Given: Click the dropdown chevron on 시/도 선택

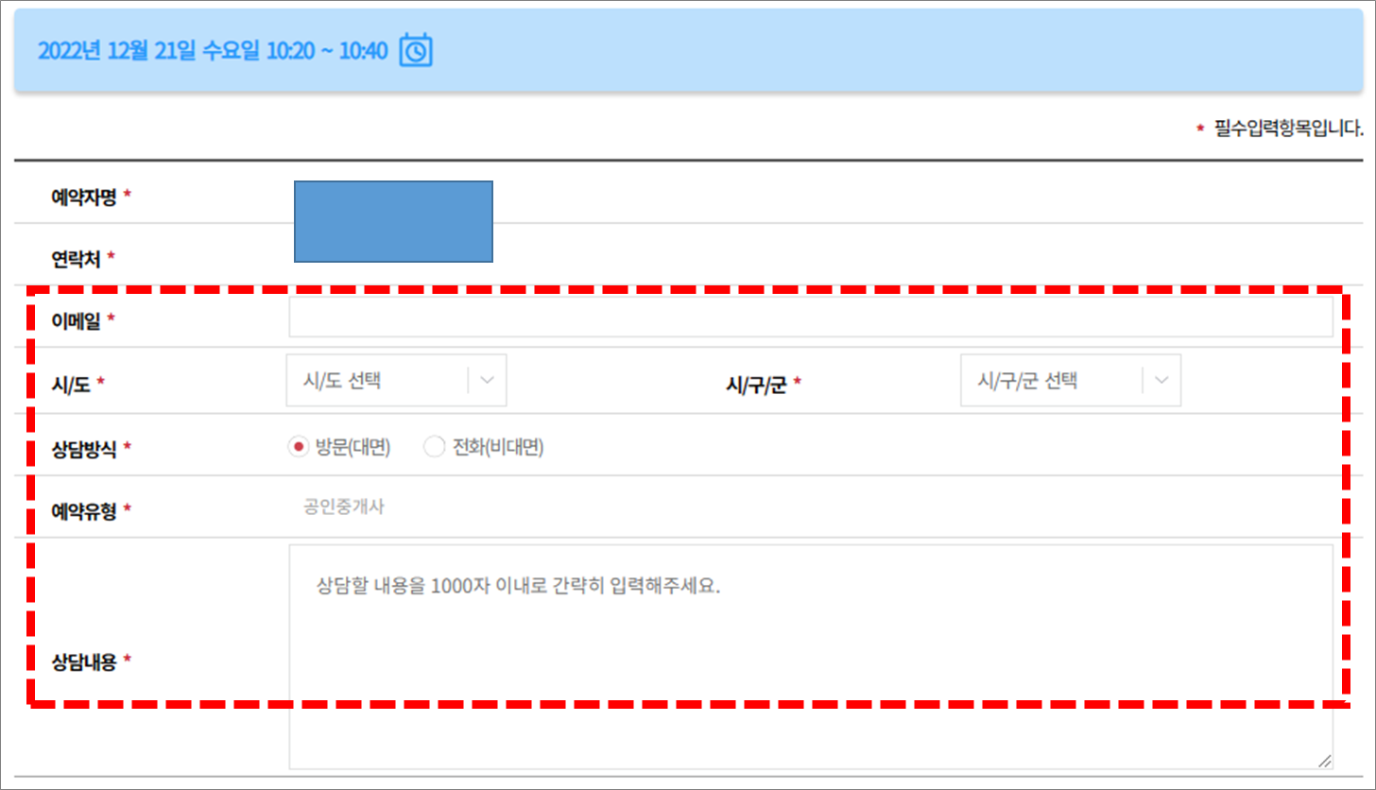Looking at the screenshot, I should (x=487, y=379).
